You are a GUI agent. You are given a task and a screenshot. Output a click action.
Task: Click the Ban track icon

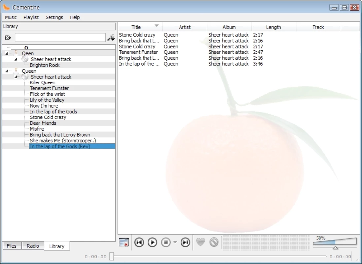[214, 242]
